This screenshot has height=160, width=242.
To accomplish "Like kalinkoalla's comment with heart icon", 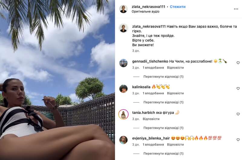I will point(238,88).
